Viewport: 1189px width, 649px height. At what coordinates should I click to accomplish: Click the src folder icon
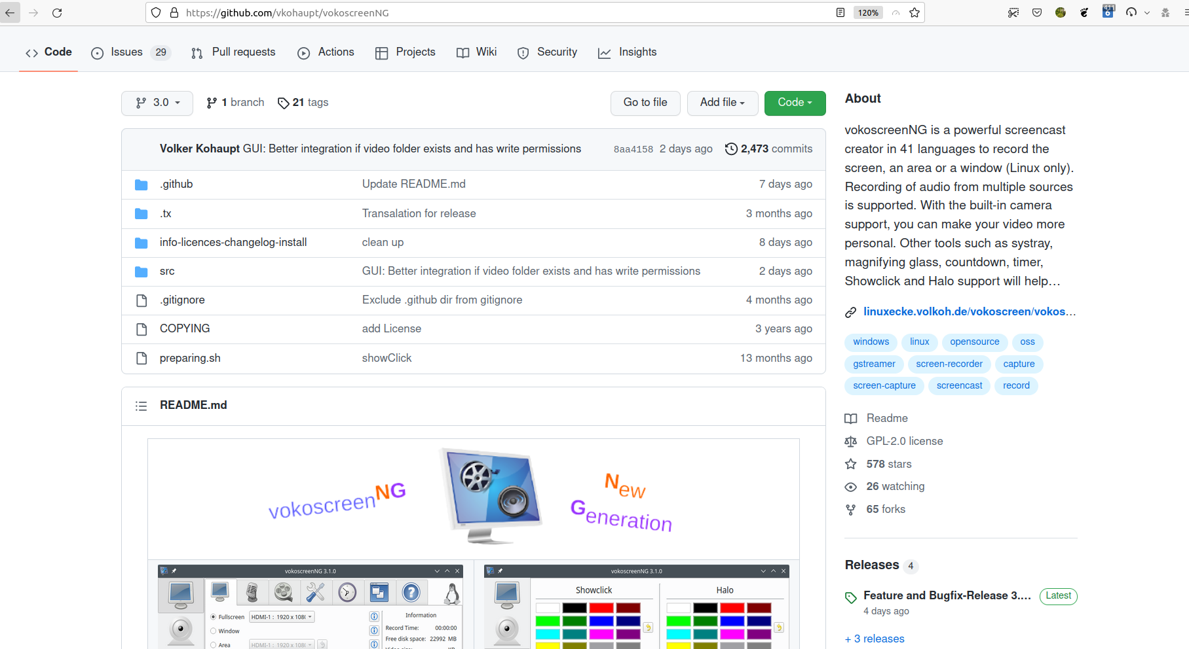[141, 272]
